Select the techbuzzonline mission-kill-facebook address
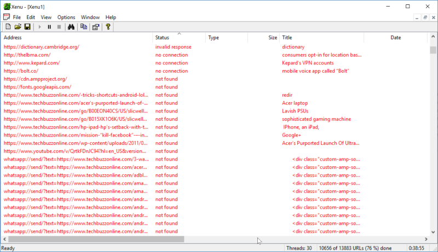This screenshot has height=252, width=438. coord(76,135)
